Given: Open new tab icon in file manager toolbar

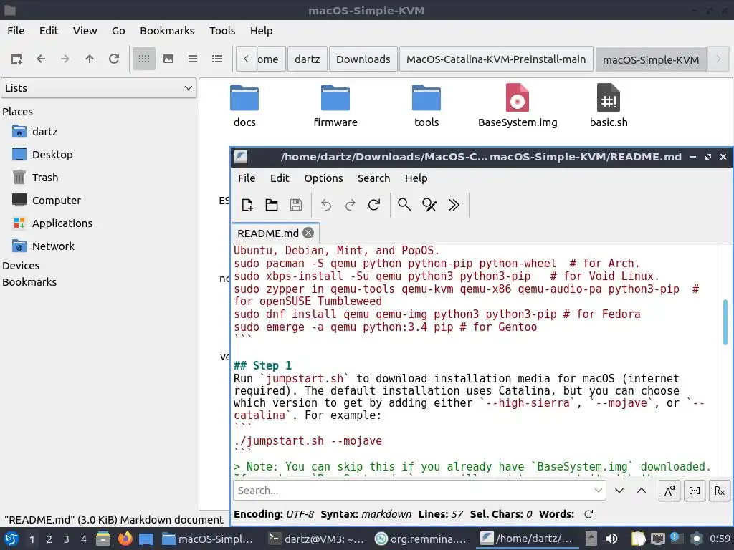Looking at the screenshot, I should [x=16, y=59].
